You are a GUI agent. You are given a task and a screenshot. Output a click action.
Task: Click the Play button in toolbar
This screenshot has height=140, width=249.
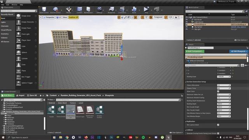pyautogui.click(x=146, y=10)
